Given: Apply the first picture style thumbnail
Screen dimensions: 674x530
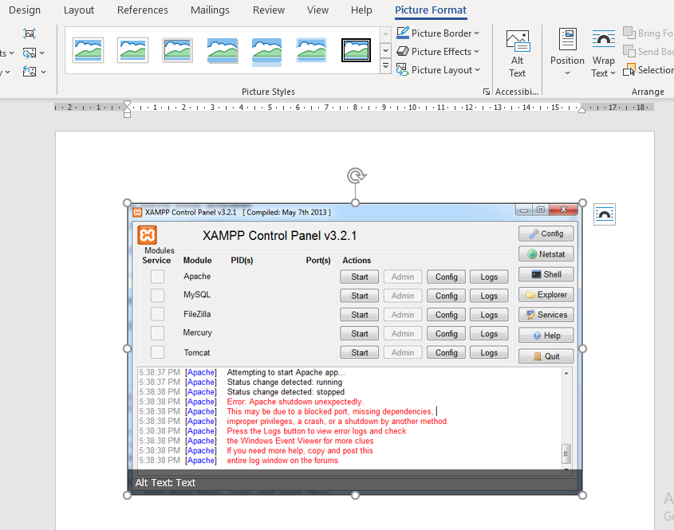Looking at the screenshot, I should click(88, 50).
